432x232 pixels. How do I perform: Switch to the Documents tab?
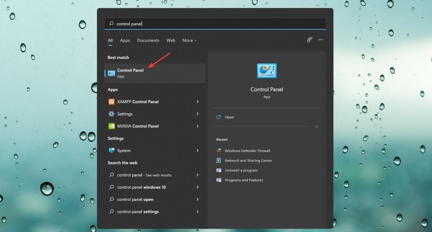[148, 41]
